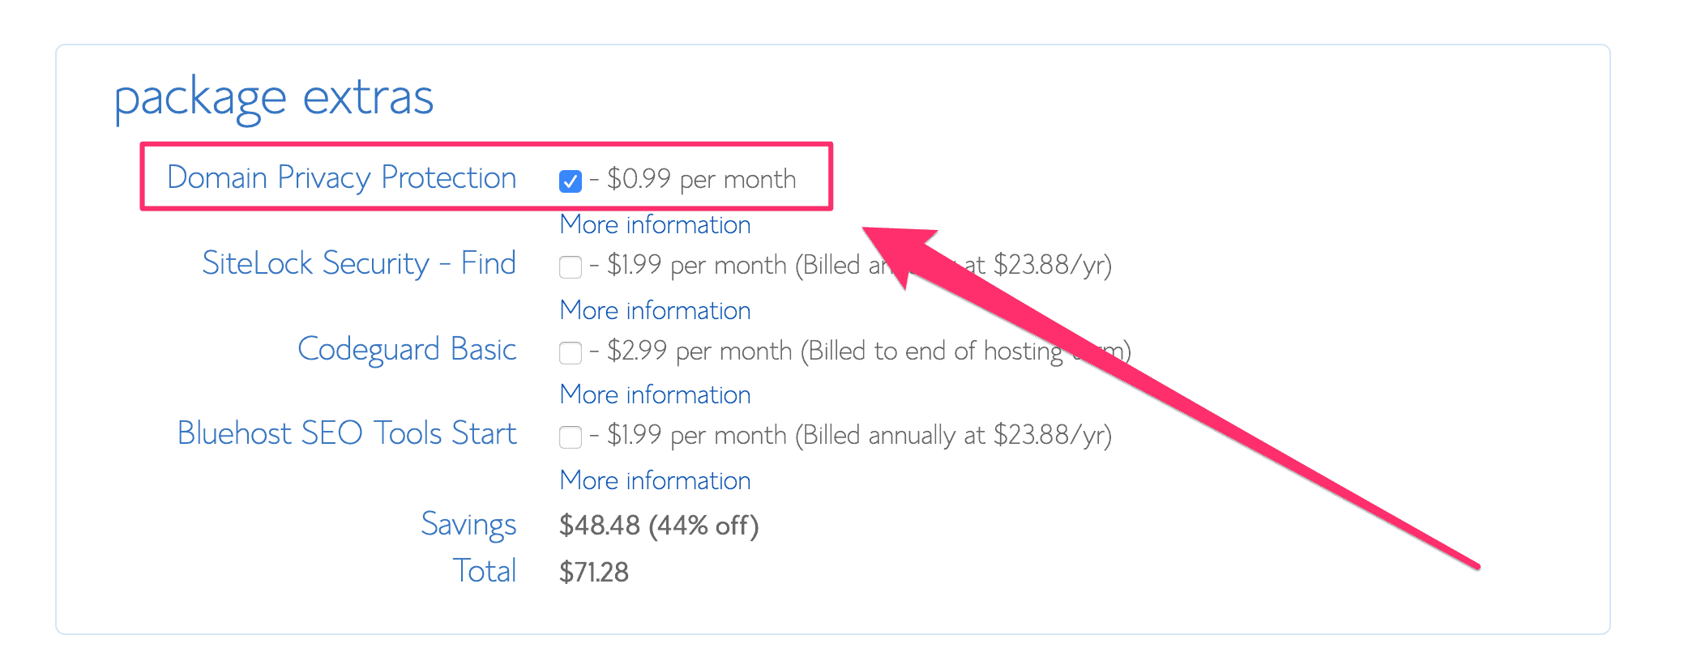
Task: Open More information under Bluehost SEO Tools
Action: tap(654, 480)
